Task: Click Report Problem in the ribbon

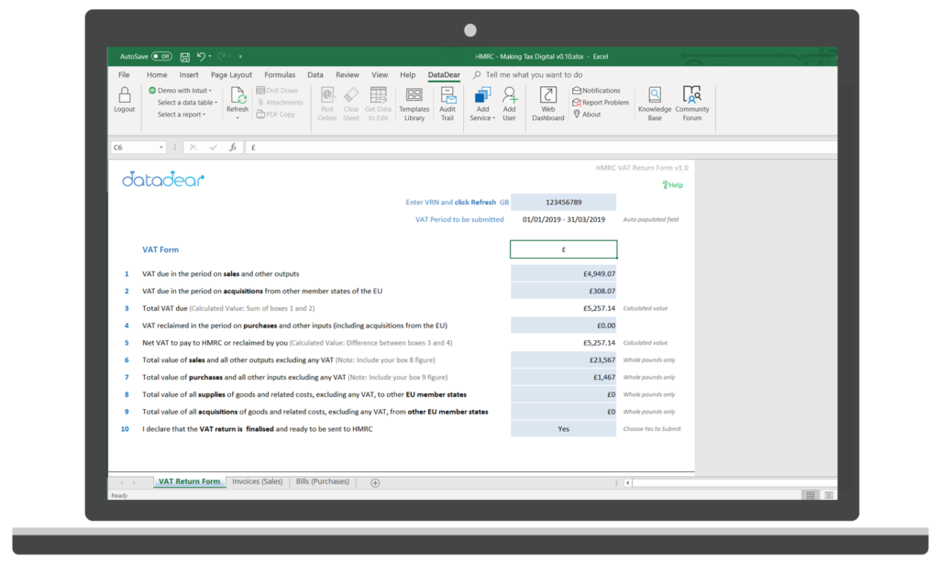Action: coord(601,103)
